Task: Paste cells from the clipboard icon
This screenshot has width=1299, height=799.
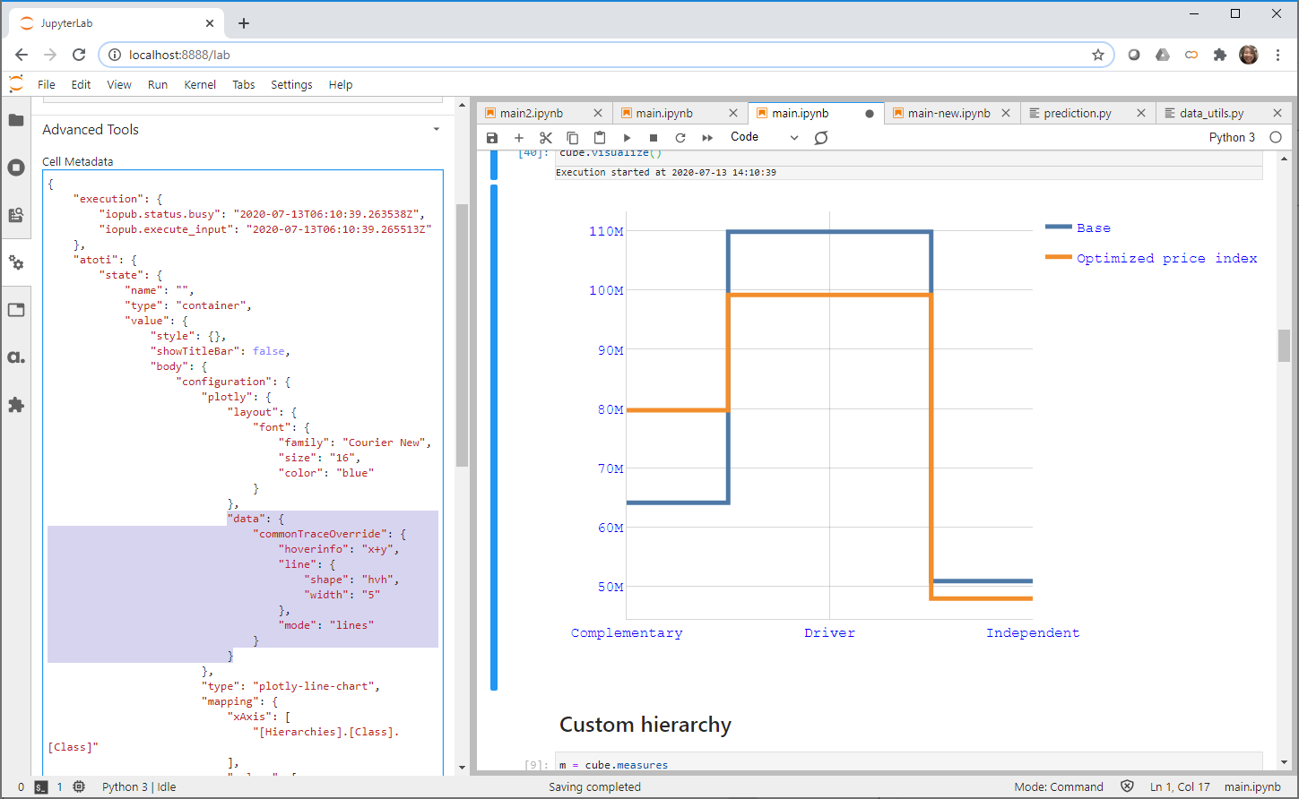Action: tap(600, 137)
